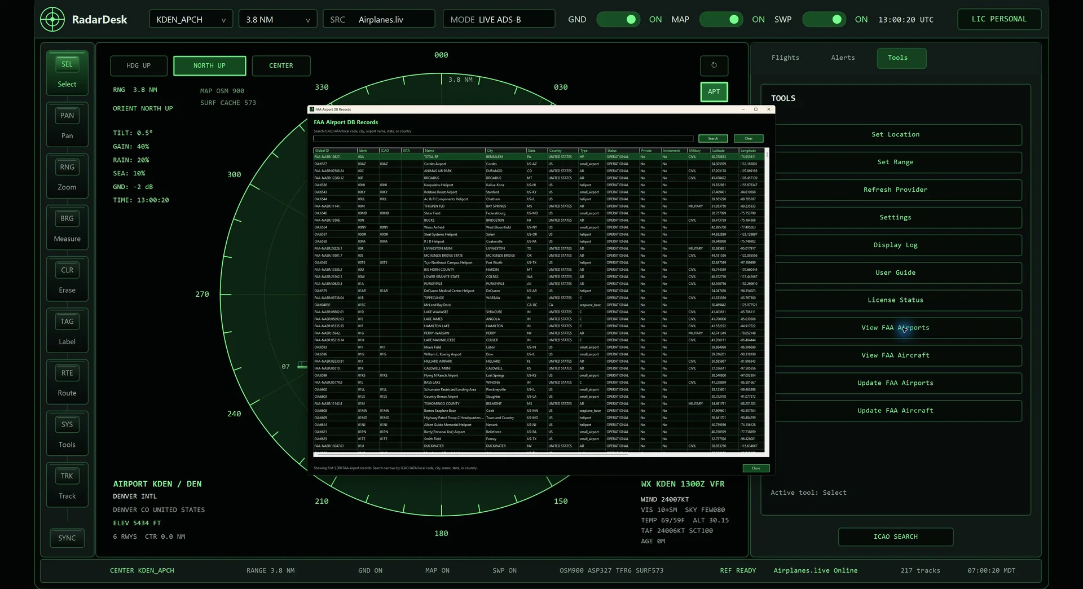Open the 3.8 NM range dropdown
This screenshot has width=1083, height=589.
[278, 19]
